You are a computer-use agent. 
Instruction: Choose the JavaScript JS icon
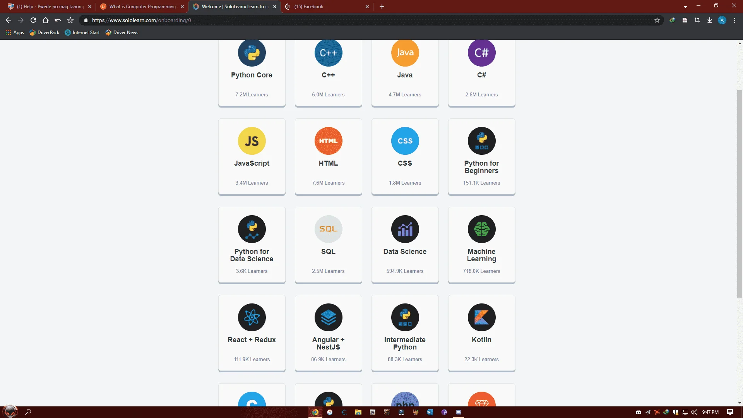tap(252, 141)
